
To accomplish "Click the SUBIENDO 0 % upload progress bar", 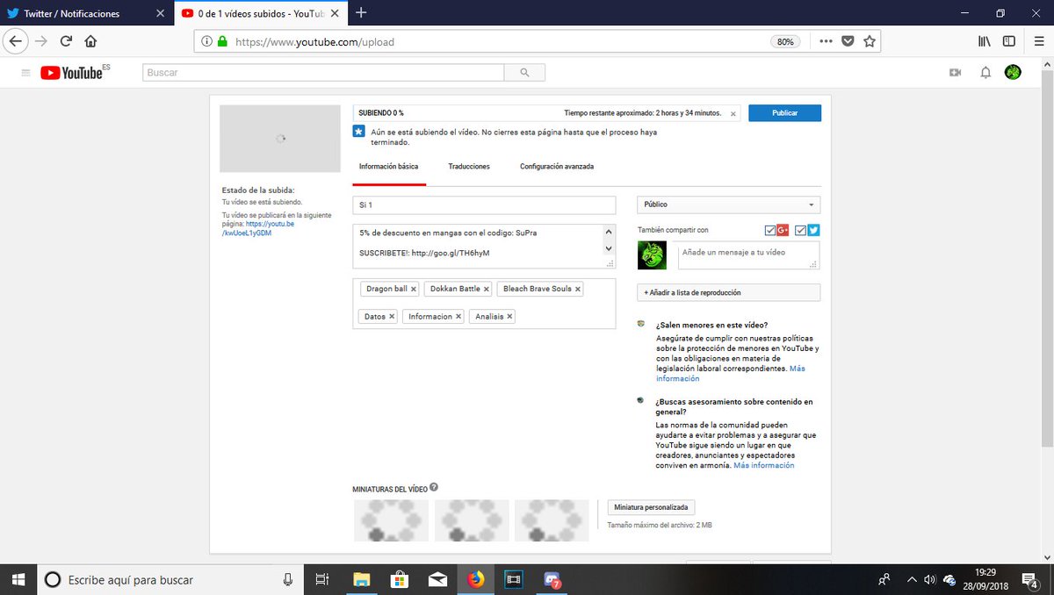I will 546,113.
